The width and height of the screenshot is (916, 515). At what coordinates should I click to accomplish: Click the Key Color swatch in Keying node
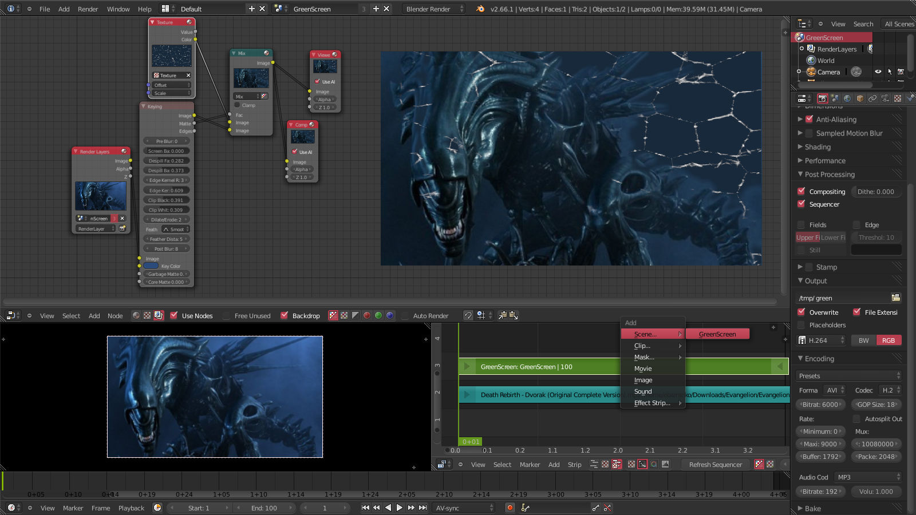point(152,266)
